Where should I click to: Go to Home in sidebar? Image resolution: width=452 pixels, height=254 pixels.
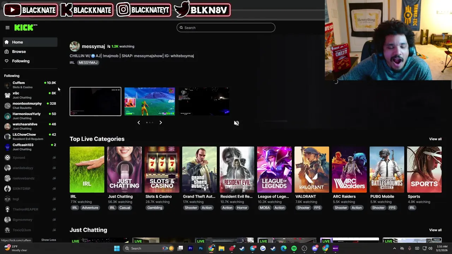click(x=30, y=42)
